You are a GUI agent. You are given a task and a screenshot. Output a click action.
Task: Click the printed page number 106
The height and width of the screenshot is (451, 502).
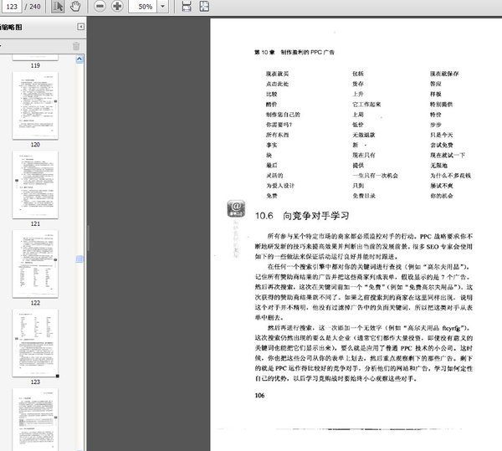(x=259, y=395)
